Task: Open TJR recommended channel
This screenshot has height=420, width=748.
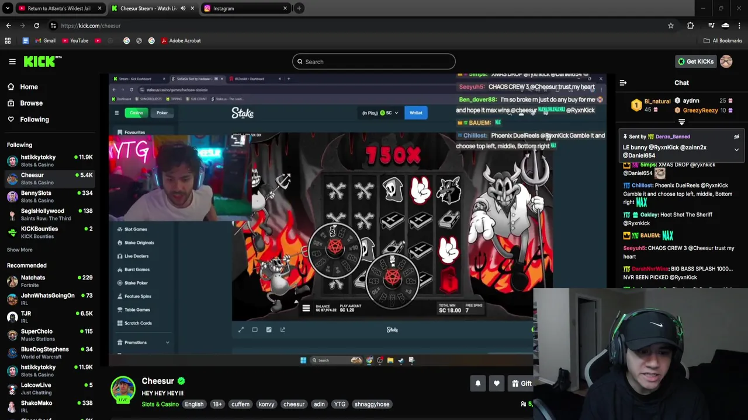Action: (x=50, y=317)
